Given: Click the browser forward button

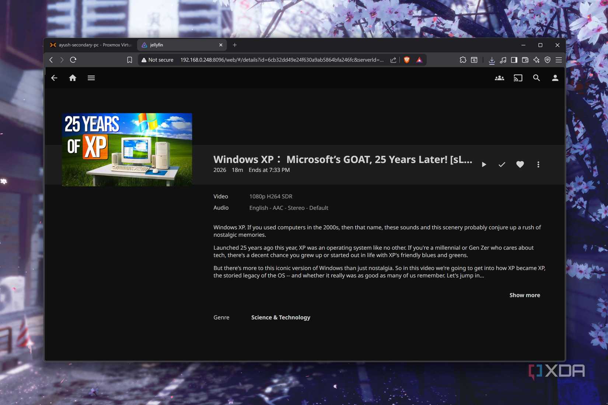Looking at the screenshot, I should 62,60.
